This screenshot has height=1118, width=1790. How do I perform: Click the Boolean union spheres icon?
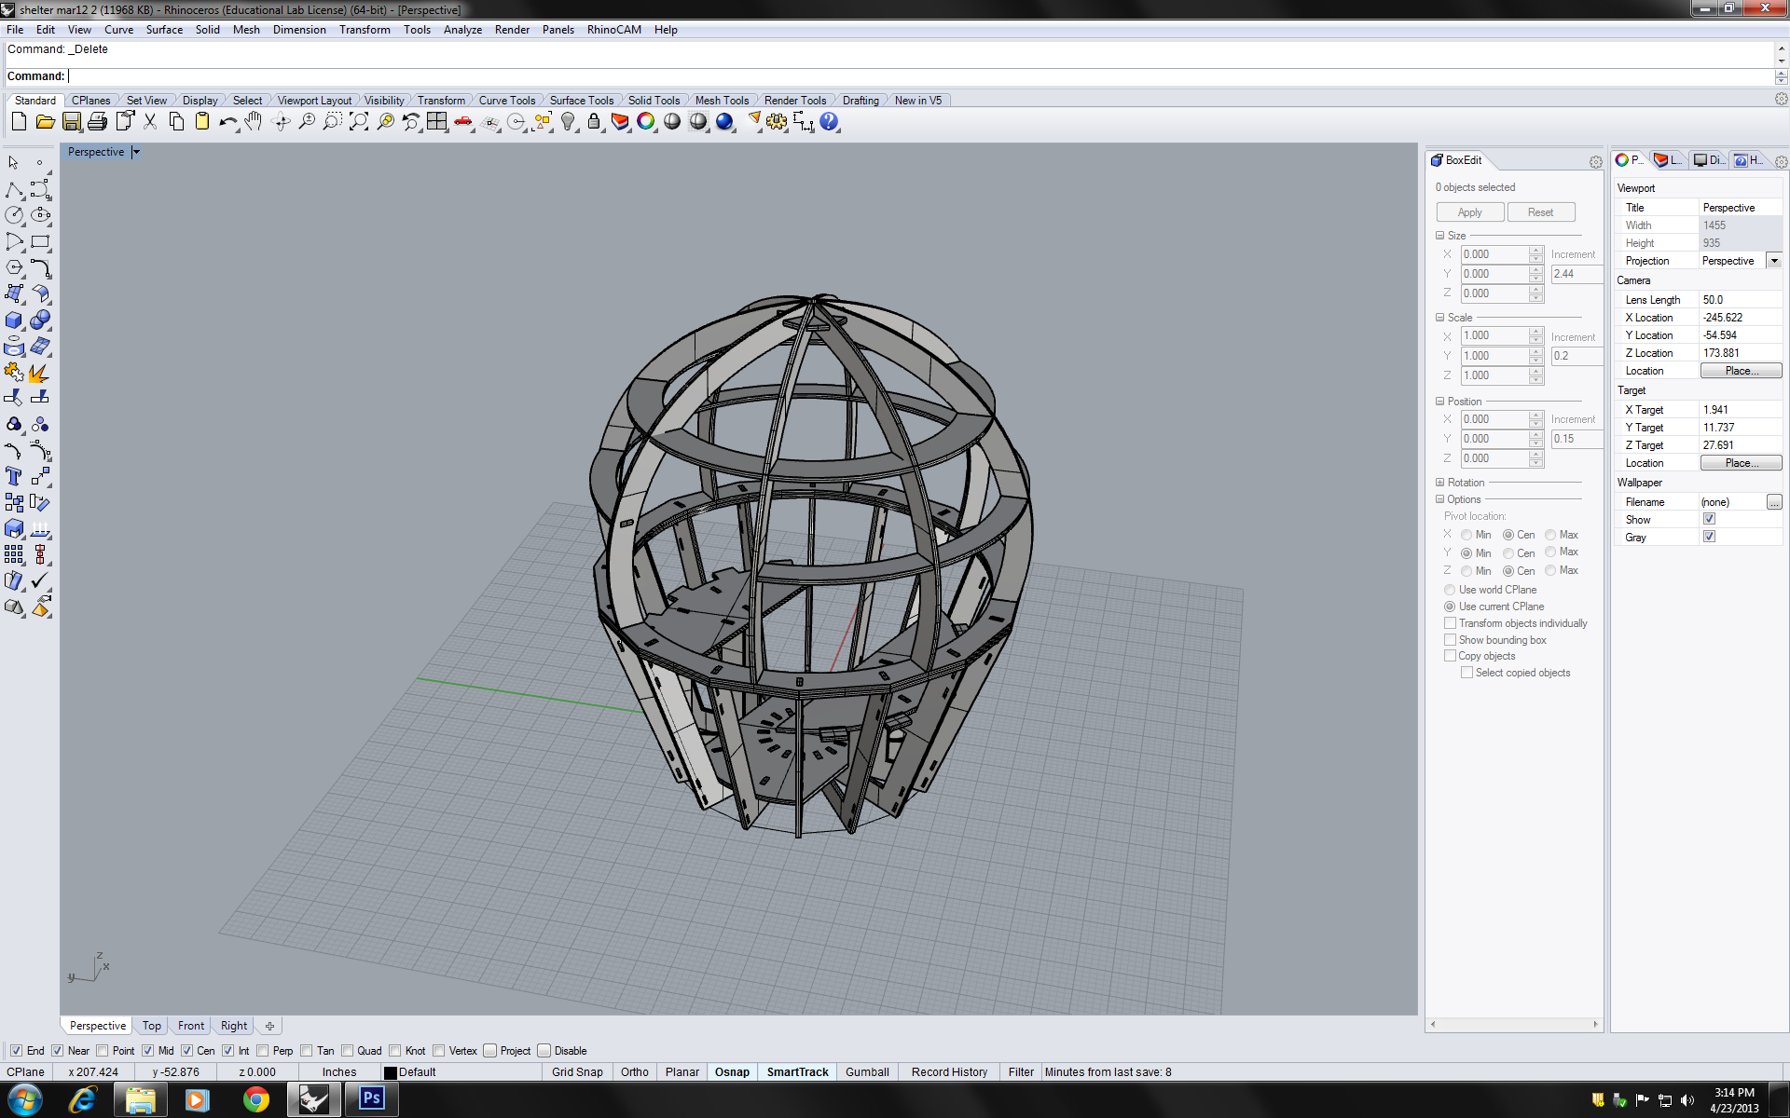(x=40, y=320)
